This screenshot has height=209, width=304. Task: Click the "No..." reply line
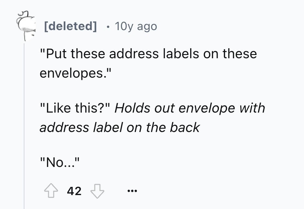coord(60,162)
